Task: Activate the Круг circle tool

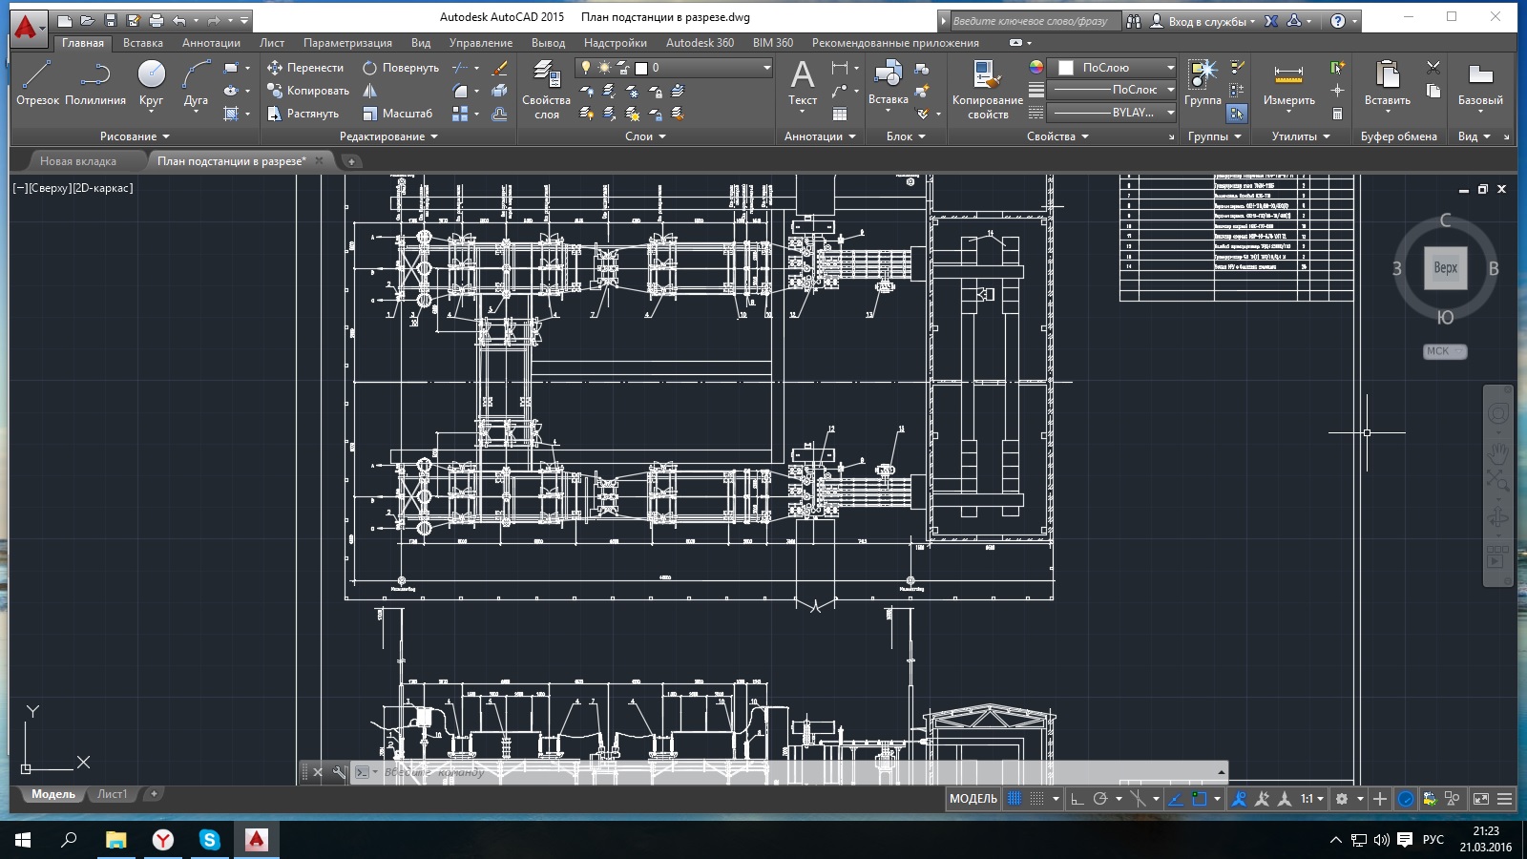Action: coord(151,83)
